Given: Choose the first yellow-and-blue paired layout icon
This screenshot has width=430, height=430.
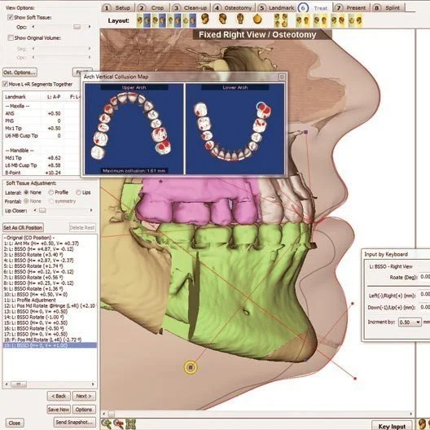Looking at the screenshot, I should (143, 20).
